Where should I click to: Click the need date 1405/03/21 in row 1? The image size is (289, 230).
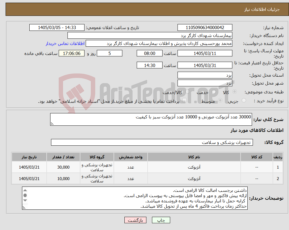pos(29,167)
